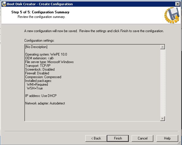This screenshot has height=145, width=182.
Task: Click the 'Configuration settings:' label
Action: point(39,41)
